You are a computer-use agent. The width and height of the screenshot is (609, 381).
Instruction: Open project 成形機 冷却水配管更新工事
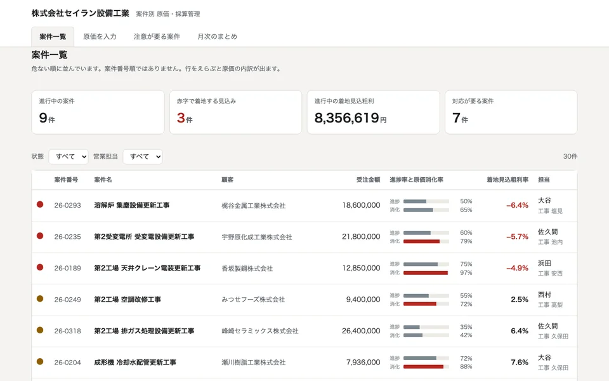[x=135, y=363]
